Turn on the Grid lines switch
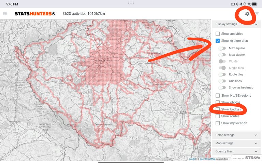Viewport: 262px width, 164px height. tap(222, 81)
